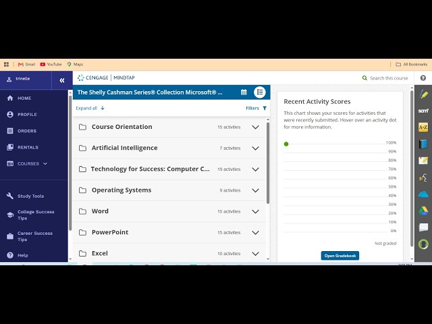Open the highlighter tool in app dock
The width and height of the screenshot is (432, 324).
[x=423, y=94]
